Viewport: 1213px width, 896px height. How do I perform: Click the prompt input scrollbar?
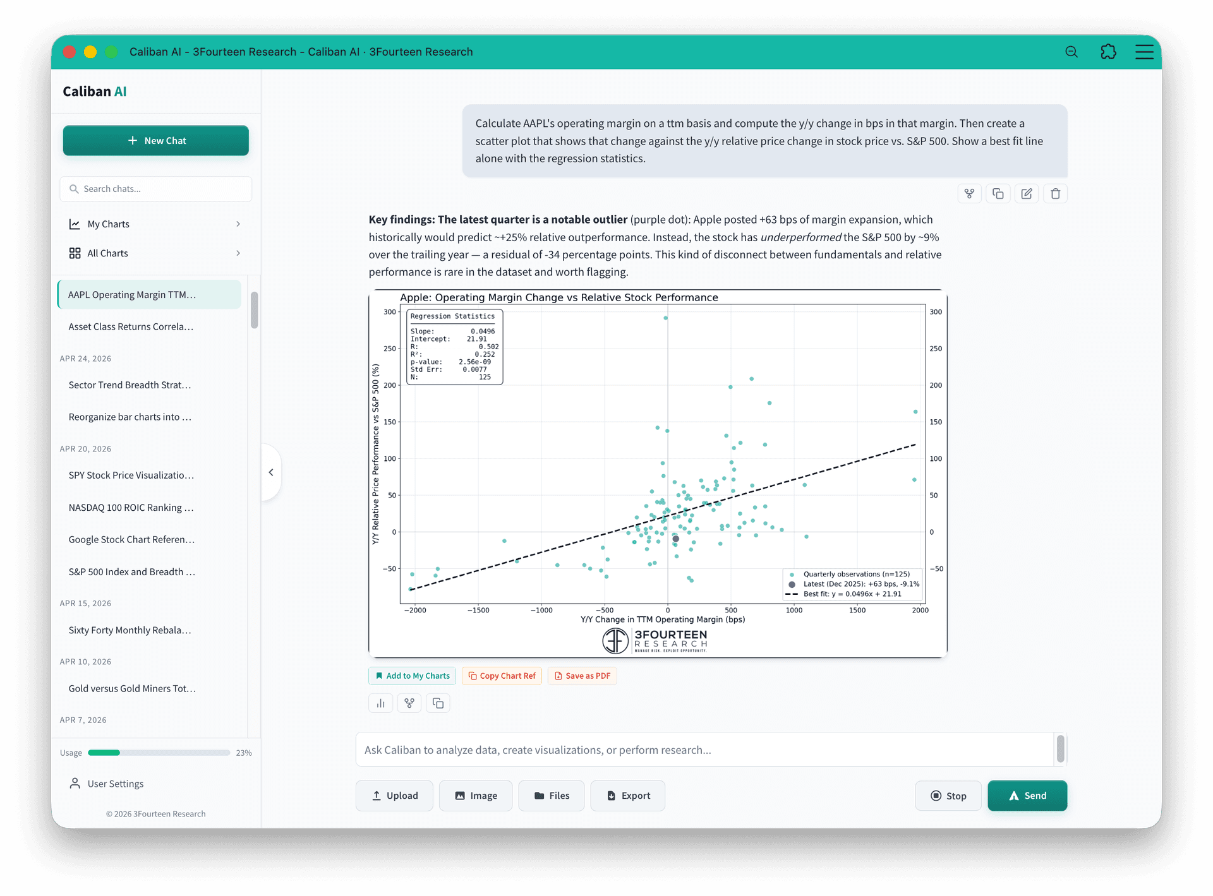pyautogui.click(x=1061, y=749)
